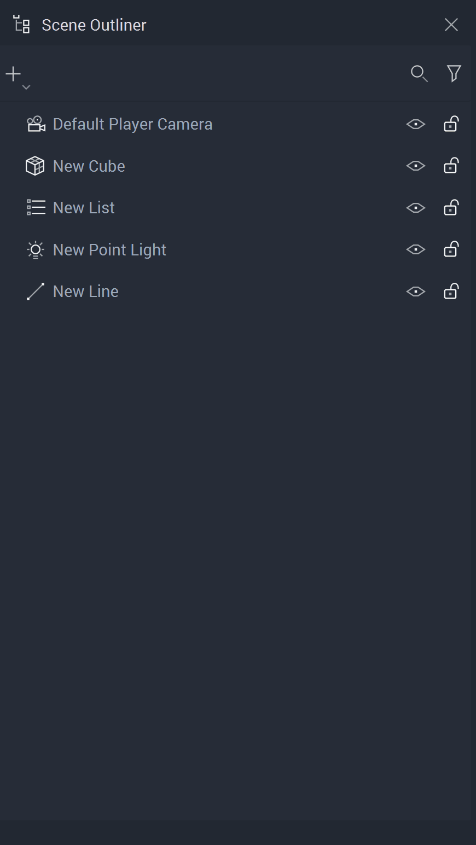Open the filter funnel icon
This screenshot has height=845, width=476.
point(454,73)
